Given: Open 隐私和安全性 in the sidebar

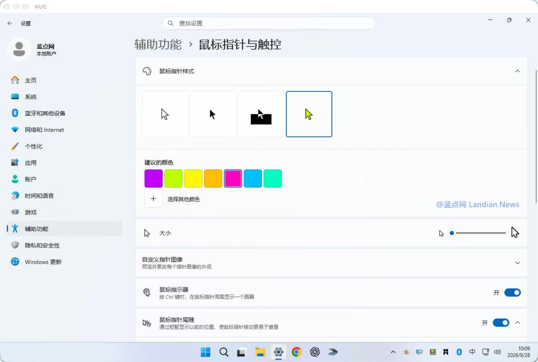Looking at the screenshot, I should (65, 245).
